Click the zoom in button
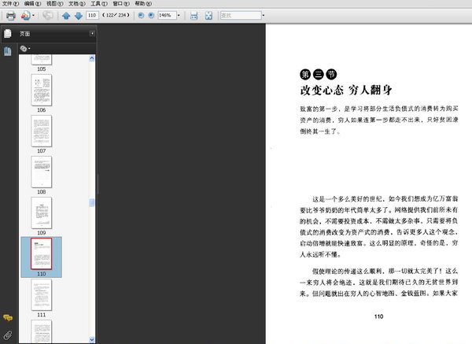The height and width of the screenshot is (344, 472). pos(151,16)
